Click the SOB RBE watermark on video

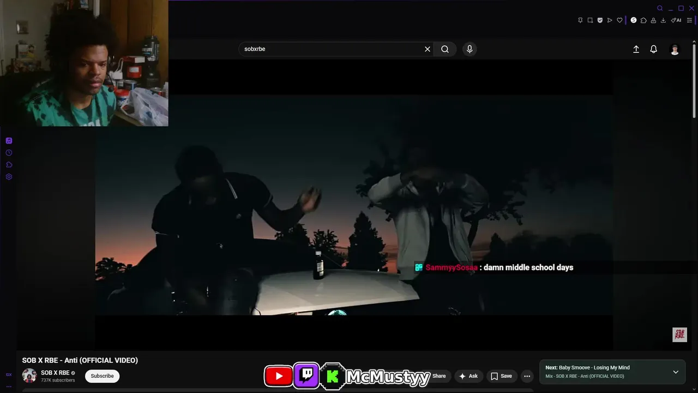coord(679,335)
